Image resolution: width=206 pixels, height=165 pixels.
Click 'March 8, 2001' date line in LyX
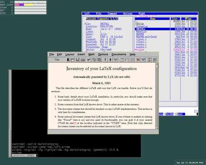101,83
